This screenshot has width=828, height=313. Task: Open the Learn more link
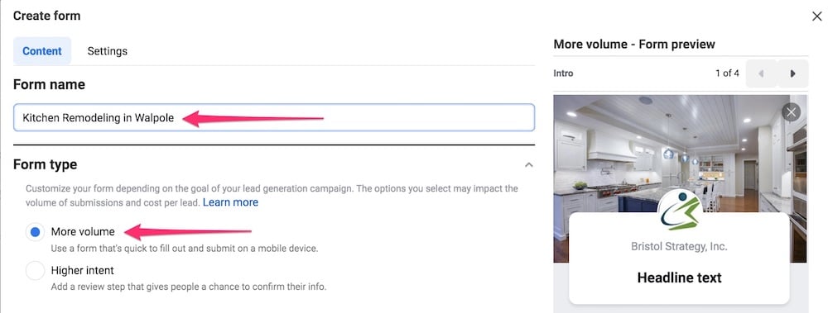point(230,202)
